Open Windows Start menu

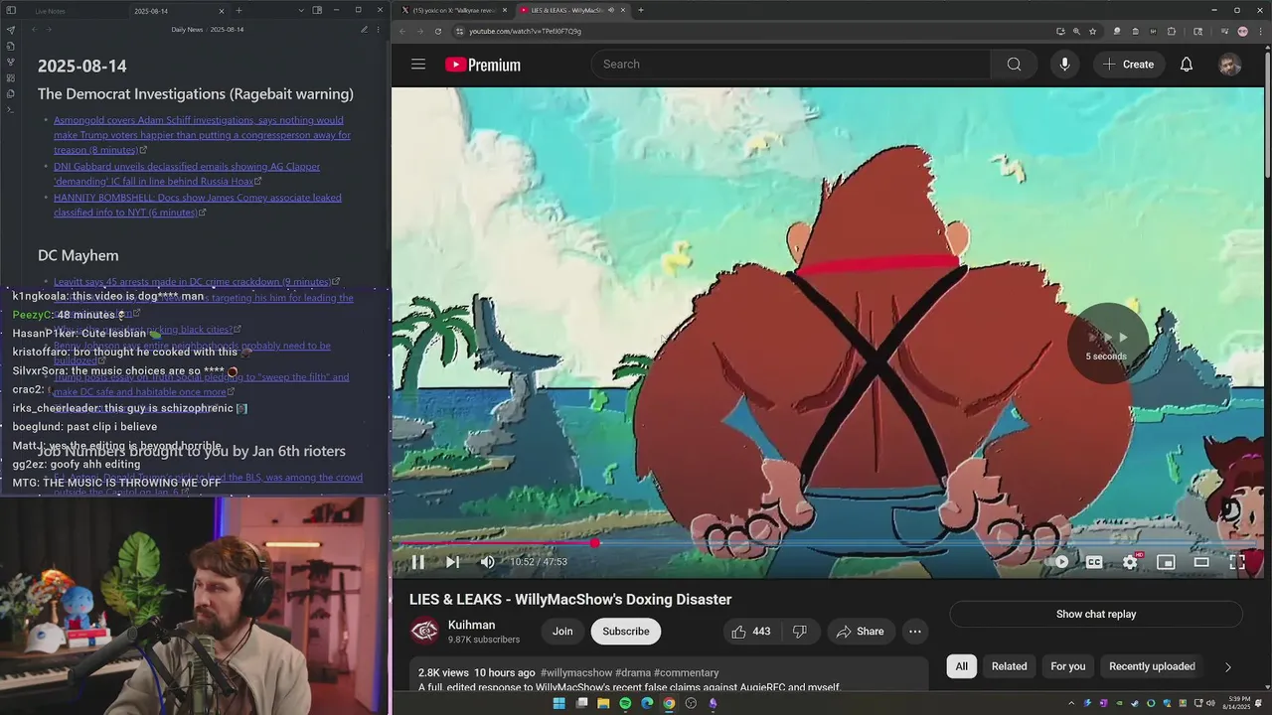point(559,703)
